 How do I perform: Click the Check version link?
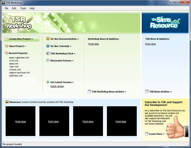pyautogui.click(x=57, y=86)
